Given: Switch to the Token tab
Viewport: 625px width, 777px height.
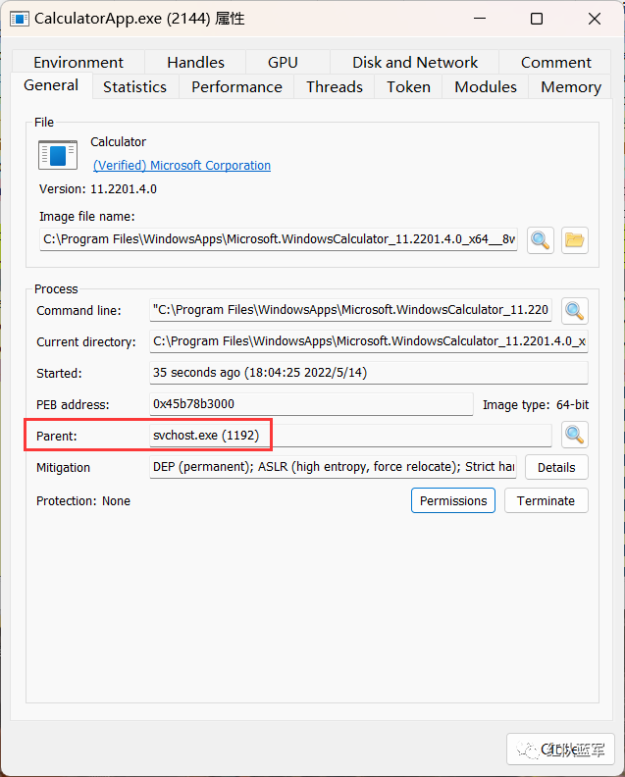Looking at the screenshot, I should tap(408, 86).
